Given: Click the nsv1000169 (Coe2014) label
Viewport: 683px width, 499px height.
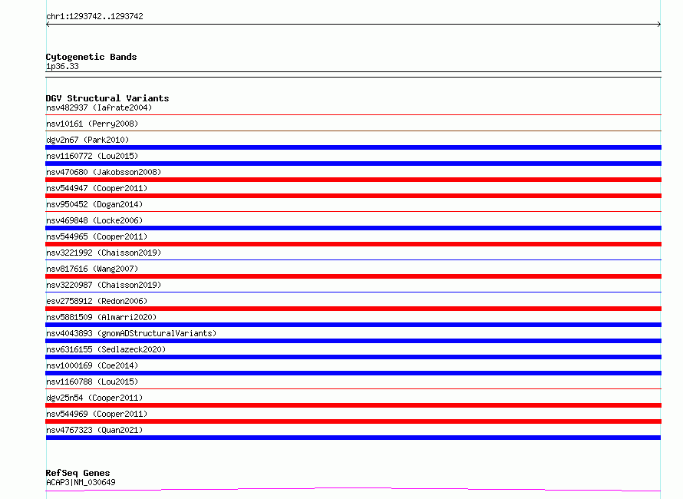Looking at the screenshot, I should pos(92,365).
